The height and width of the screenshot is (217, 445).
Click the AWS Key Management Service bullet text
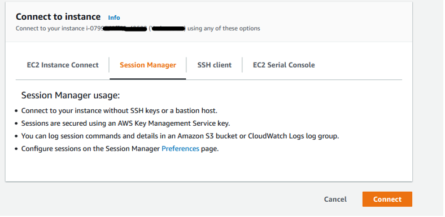pos(125,123)
